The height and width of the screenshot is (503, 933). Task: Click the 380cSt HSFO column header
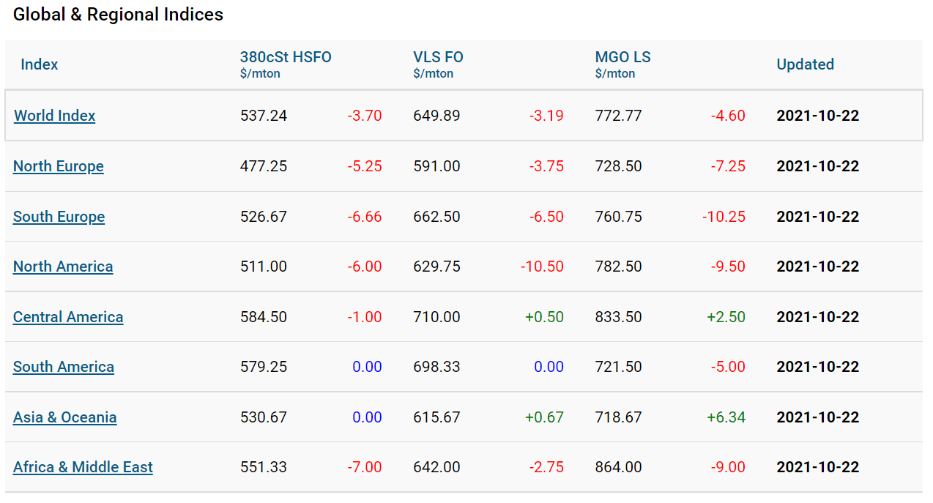point(286,57)
